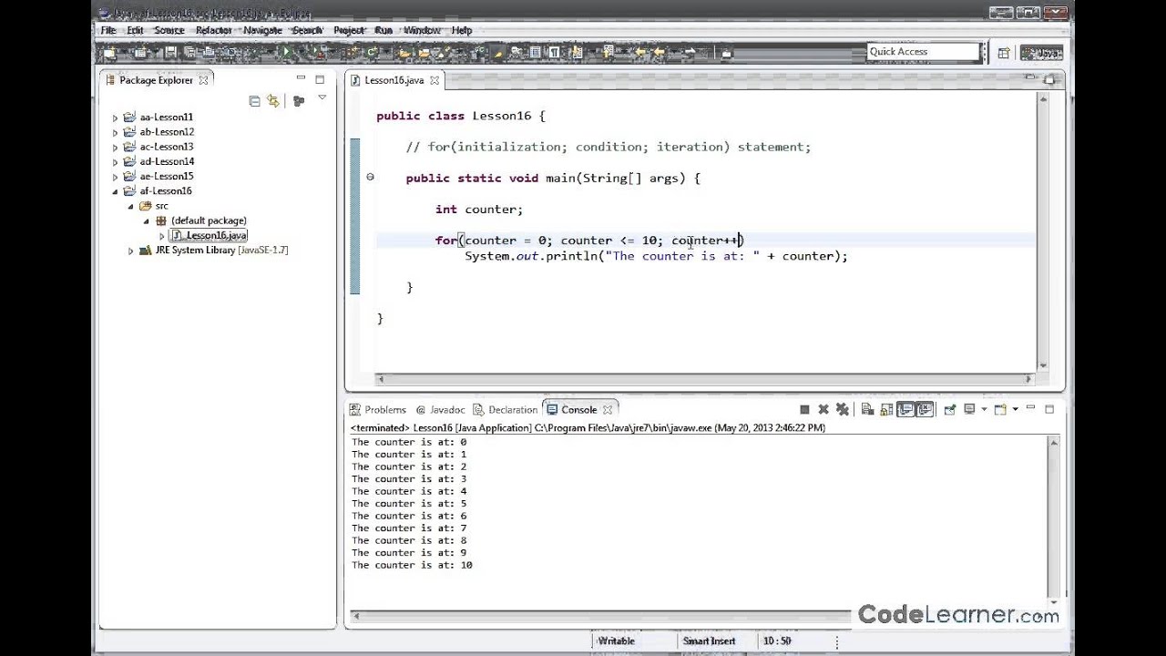Image resolution: width=1166 pixels, height=656 pixels.
Task: Minimize the editor area
Action: pos(1030,78)
